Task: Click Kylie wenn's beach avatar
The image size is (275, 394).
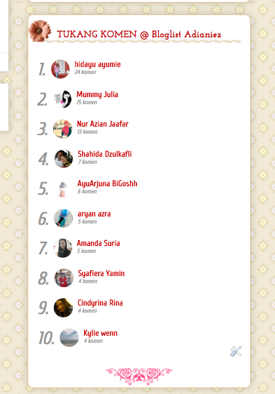Action: (x=69, y=338)
